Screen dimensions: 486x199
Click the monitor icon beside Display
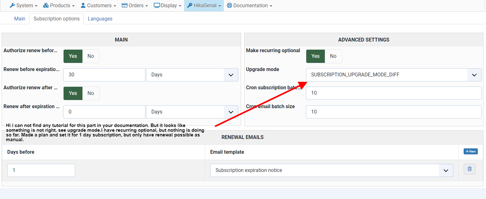[x=157, y=5]
